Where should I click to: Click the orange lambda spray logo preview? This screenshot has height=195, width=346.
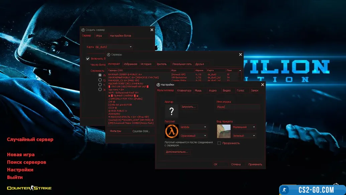(171, 131)
